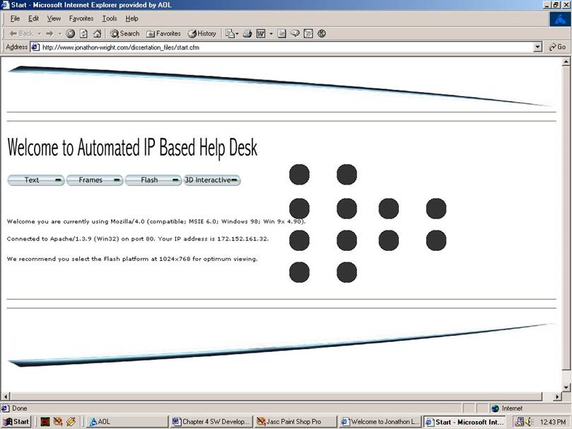Screen dimensions: 572x429
Task: Choose the 3D Interactive platform button
Action: point(211,180)
